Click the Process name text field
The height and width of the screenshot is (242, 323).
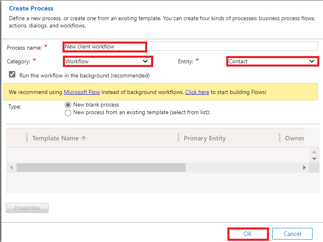[190, 46]
